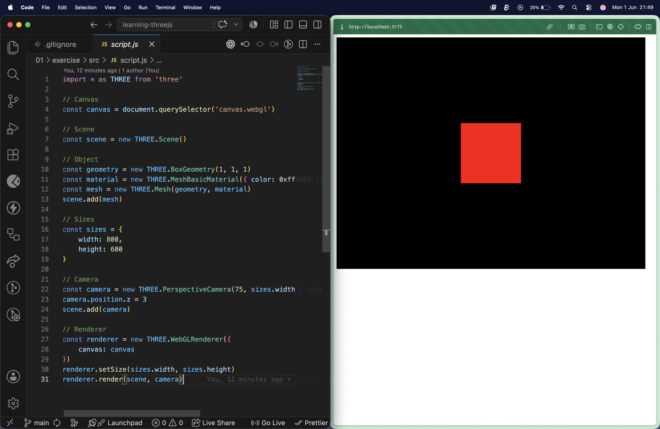The image size is (660, 429).
Task: Open the File menu
Action: pos(46,7)
